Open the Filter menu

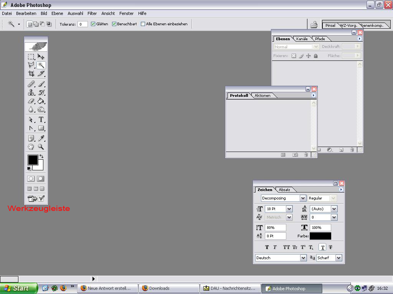[92, 13]
